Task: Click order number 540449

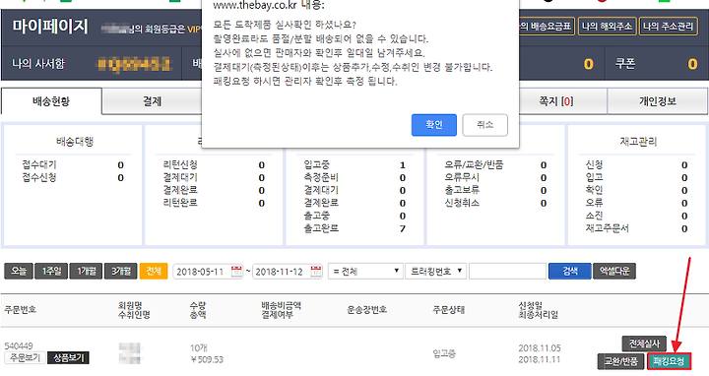Action: [19, 346]
